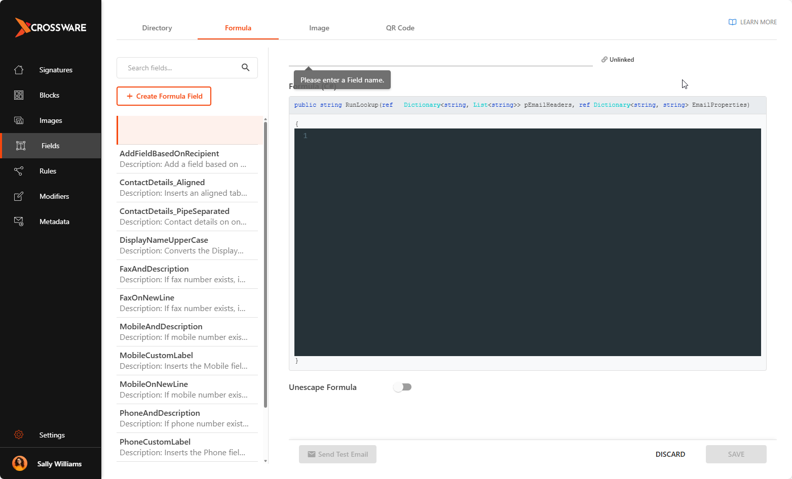Click inside the Search fields box
This screenshot has width=792, height=479.
[x=180, y=68]
